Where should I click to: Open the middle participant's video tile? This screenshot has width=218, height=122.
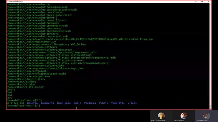click(184, 116)
